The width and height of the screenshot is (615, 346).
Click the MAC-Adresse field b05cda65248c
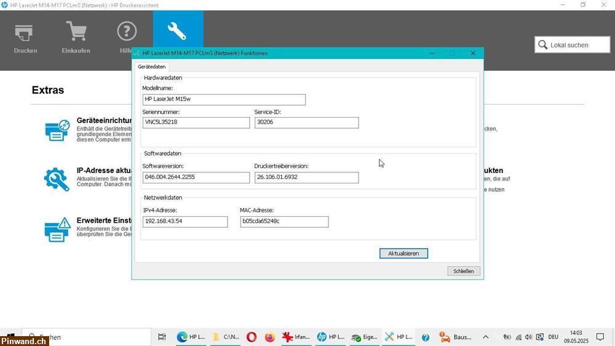[284, 222]
